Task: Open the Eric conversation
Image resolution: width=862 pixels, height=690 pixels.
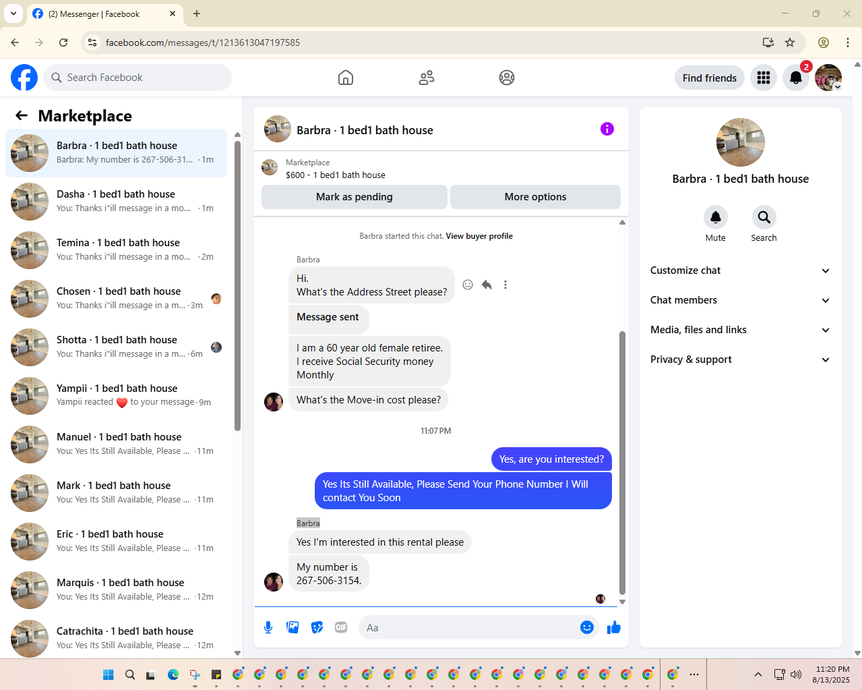Action: click(116, 542)
